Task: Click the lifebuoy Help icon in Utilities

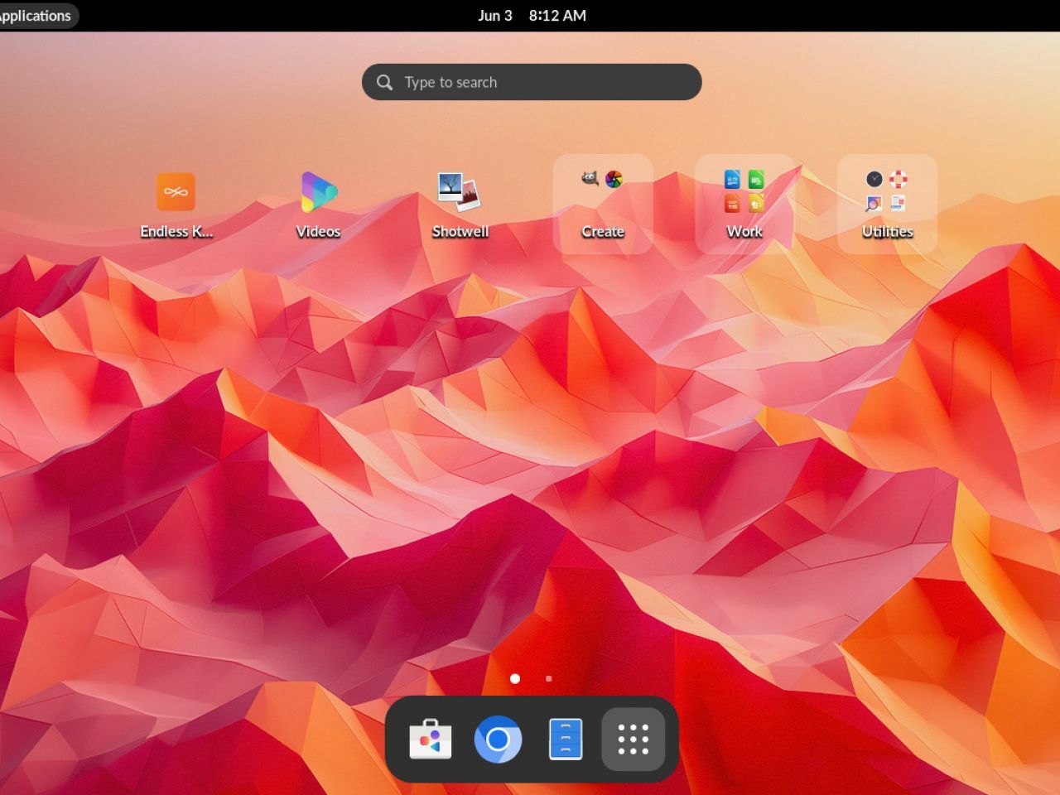Action: pyautogui.click(x=899, y=179)
